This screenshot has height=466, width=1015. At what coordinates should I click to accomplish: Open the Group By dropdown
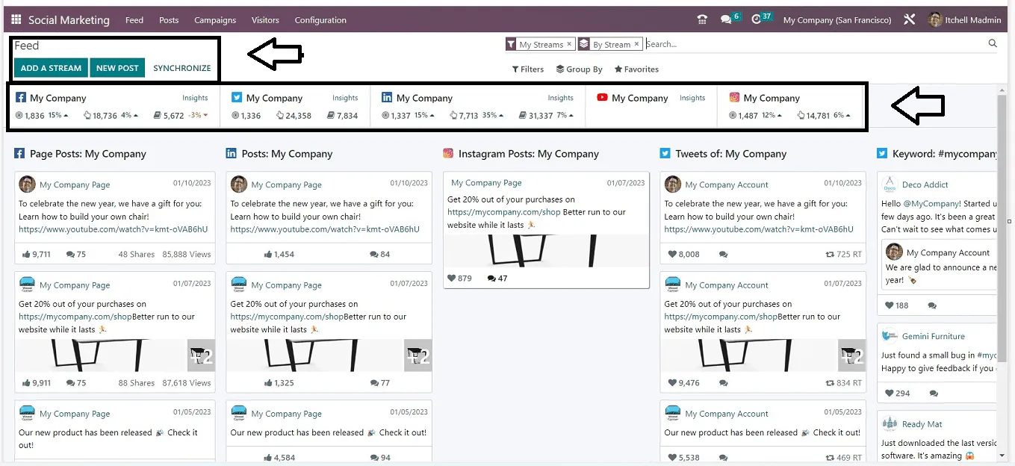coord(579,69)
